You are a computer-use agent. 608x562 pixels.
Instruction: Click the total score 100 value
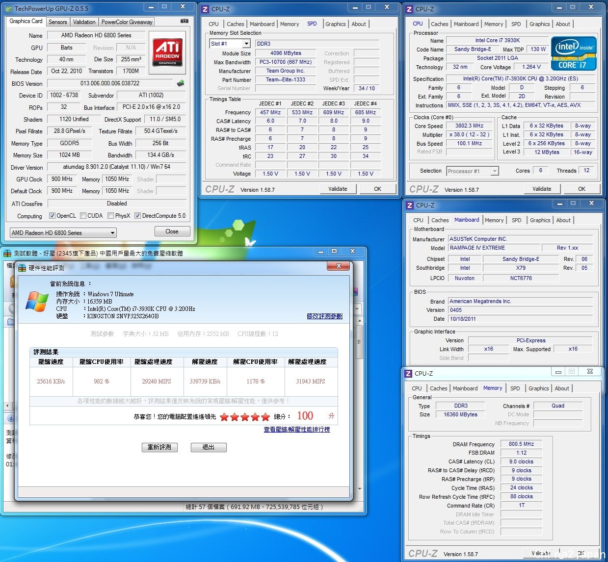pyautogui.click(x=305, y=416)
